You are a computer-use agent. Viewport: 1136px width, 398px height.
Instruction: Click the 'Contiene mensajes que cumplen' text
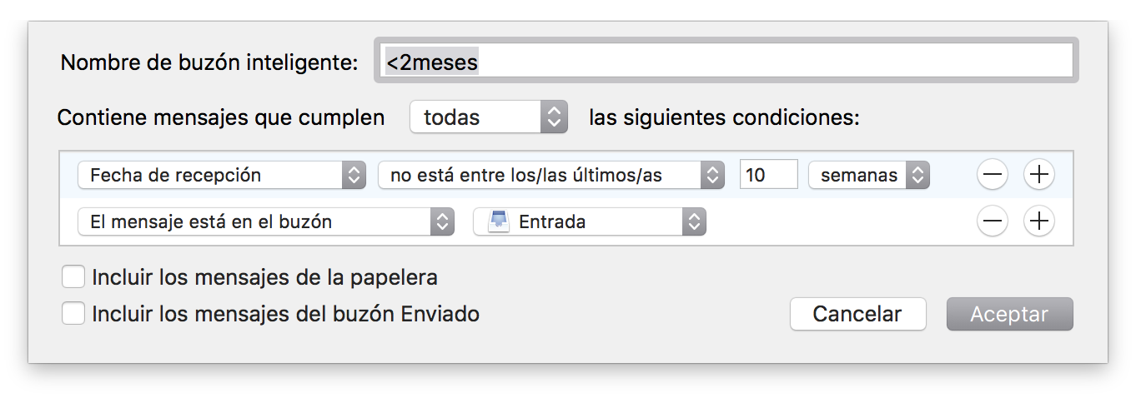point(221,117)
